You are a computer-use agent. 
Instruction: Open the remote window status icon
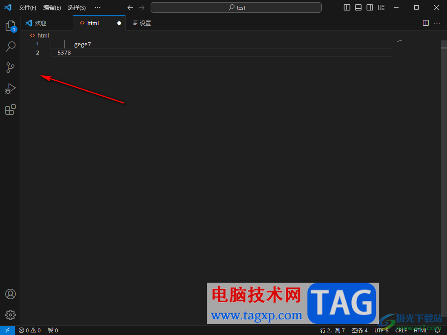[7, 330]
